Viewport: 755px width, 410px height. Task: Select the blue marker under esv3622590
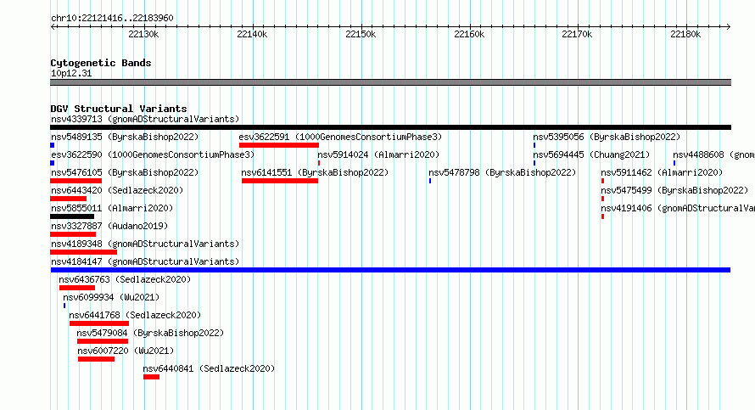click(53, 163)
